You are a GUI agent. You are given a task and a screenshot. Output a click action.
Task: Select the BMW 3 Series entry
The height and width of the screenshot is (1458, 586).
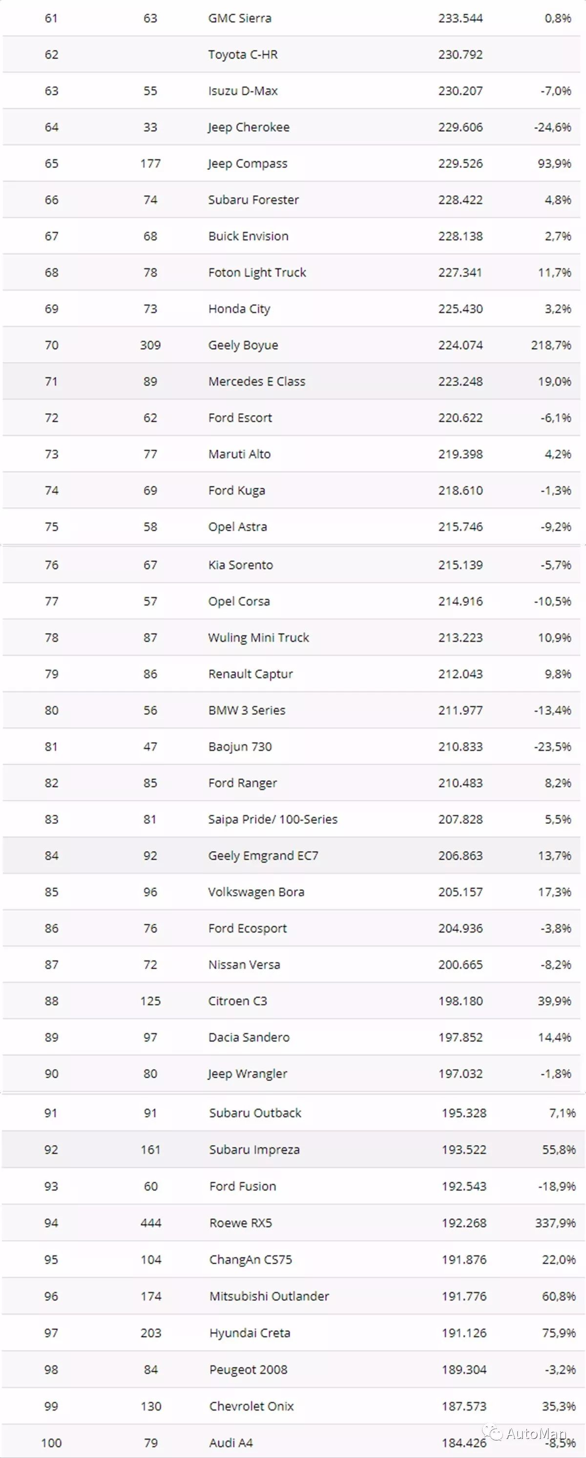coord(246,710)
